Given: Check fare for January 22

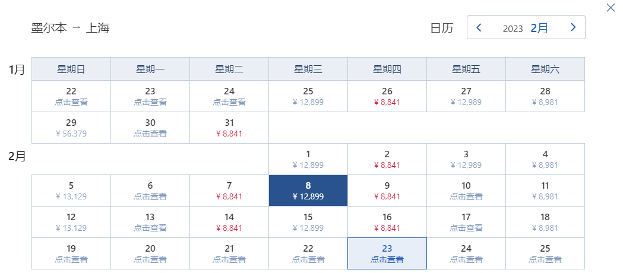Looking at the screenshot, I should 71,96.
